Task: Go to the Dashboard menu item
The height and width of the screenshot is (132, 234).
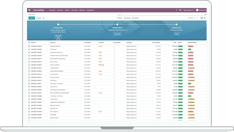Action: coord(52,10)
